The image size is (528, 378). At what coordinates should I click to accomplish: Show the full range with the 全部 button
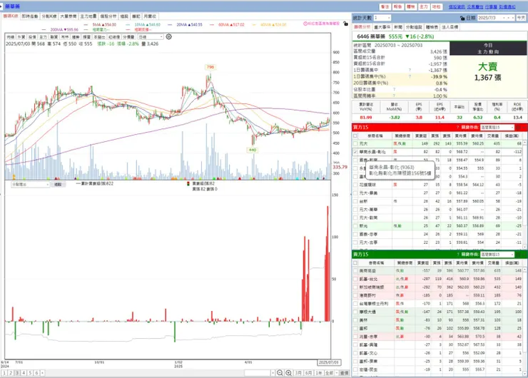[329, 373]
